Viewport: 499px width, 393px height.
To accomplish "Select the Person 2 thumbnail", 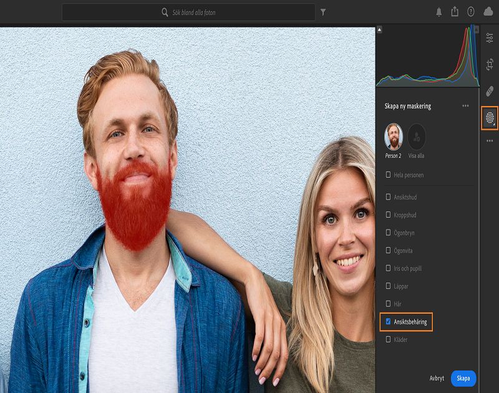I will [394, 137].
